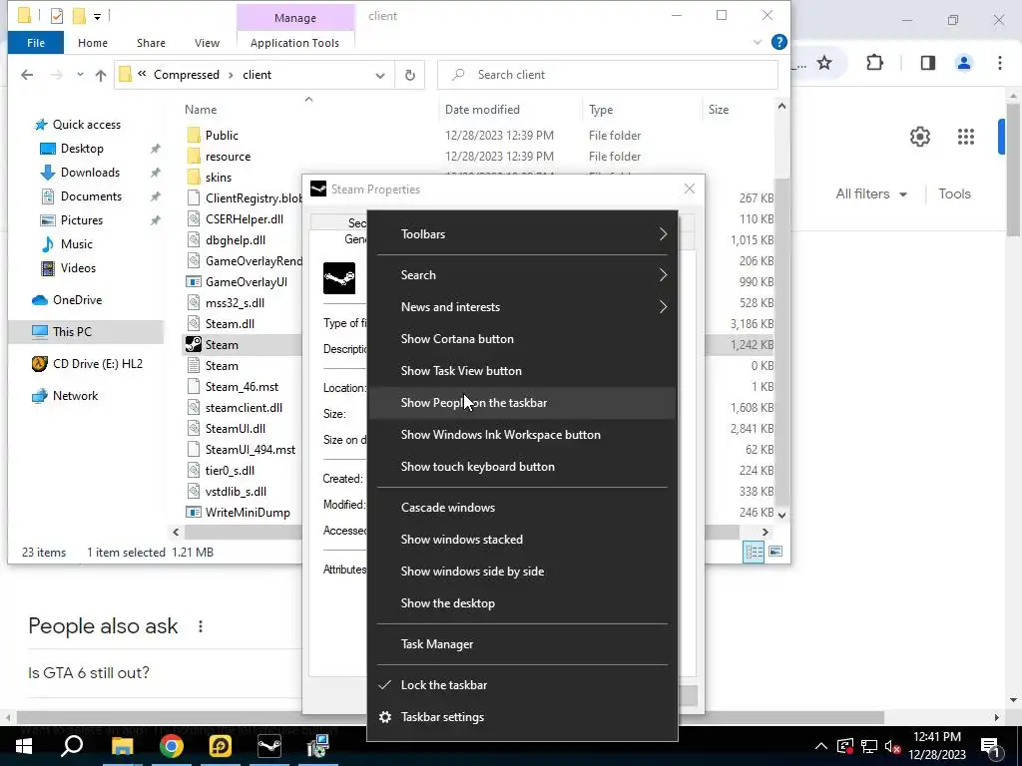Refresh the client folder view
This screenshot has width=1022, height=766.
click(x=410, y=75)
